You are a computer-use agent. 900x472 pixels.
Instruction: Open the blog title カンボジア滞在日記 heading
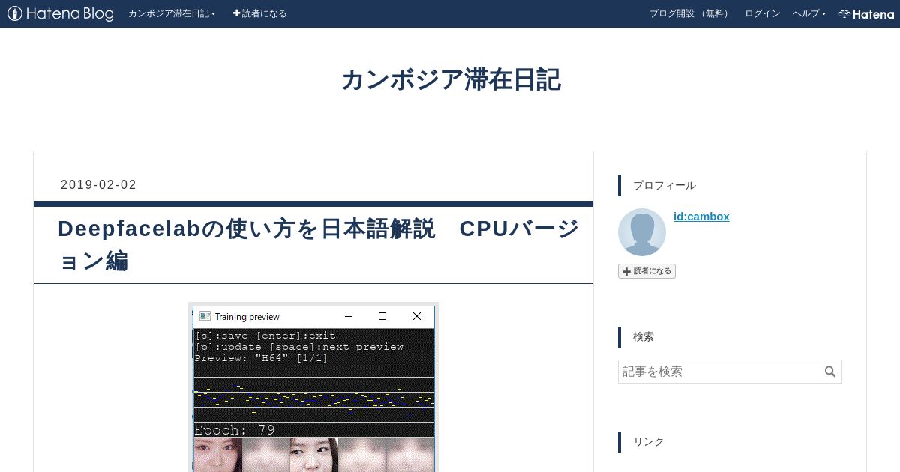tap(451, 79)
